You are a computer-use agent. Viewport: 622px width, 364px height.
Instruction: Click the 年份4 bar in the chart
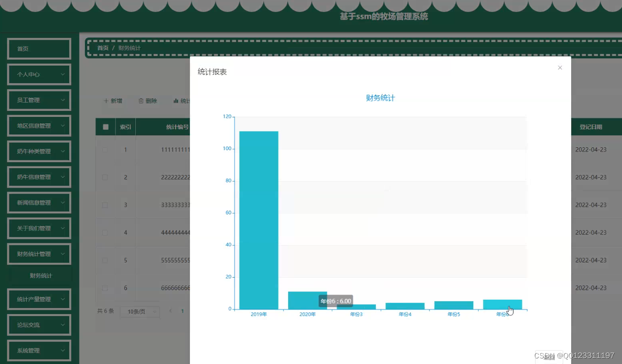(x=405, y=306)
